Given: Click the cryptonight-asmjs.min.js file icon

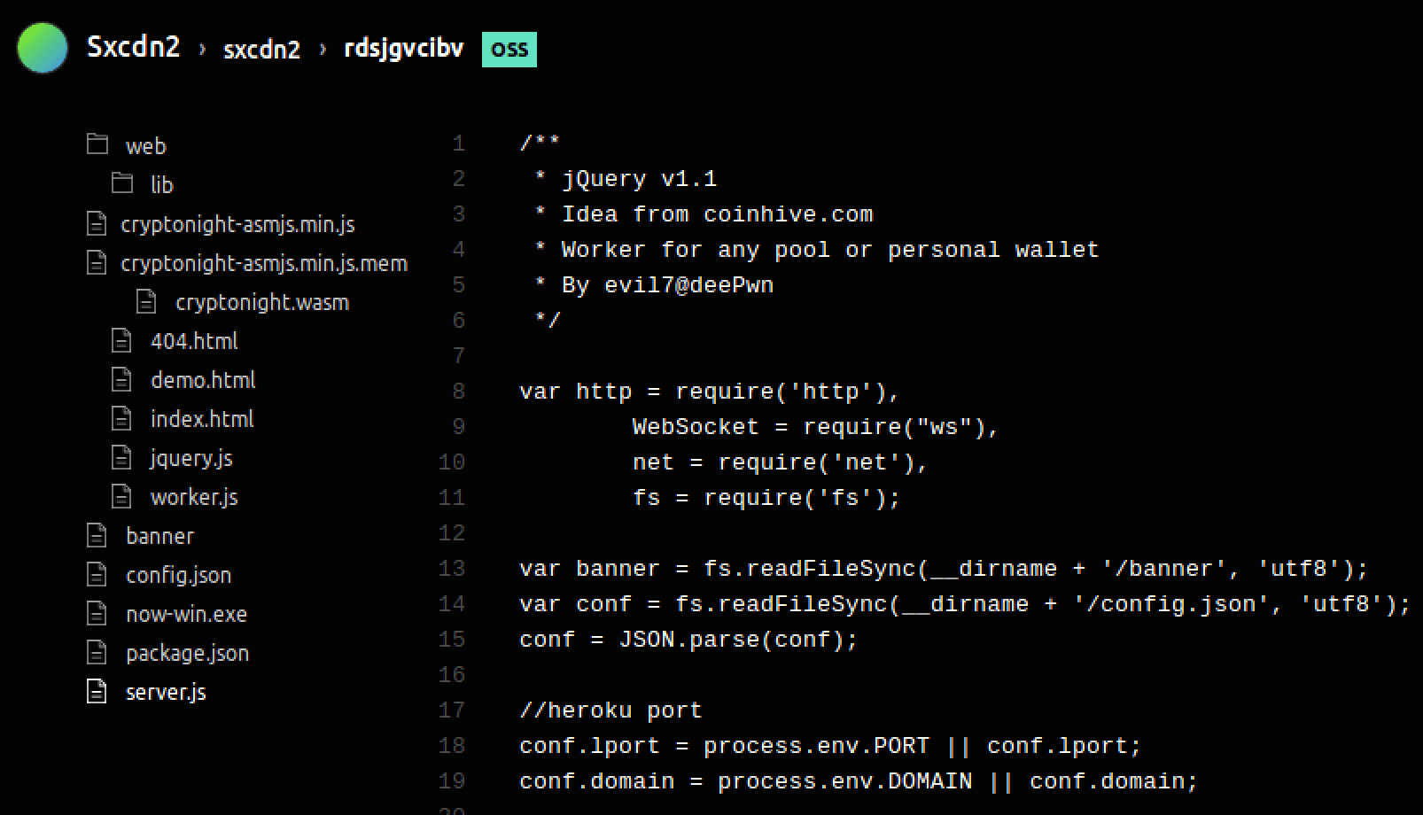Looking at the screenshot, I should pyautogui.click(x=97, y=224).
